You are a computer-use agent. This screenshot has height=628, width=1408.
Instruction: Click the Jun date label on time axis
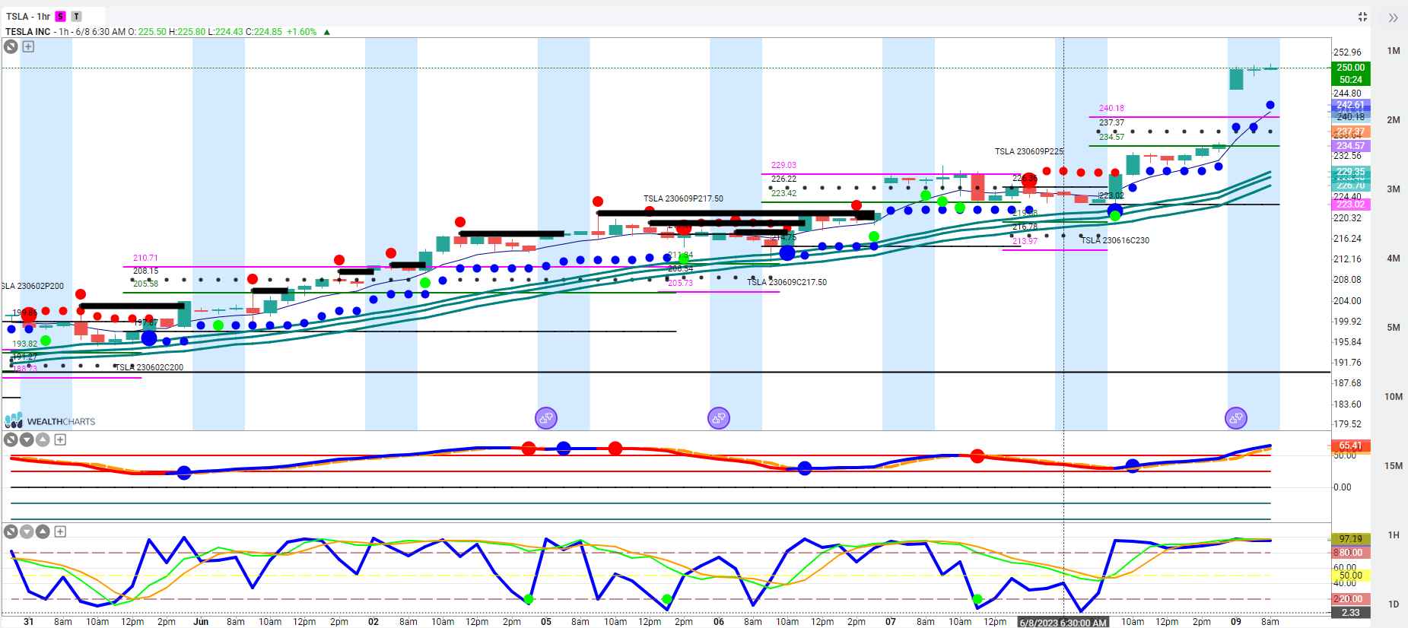[x=201, y=622]
